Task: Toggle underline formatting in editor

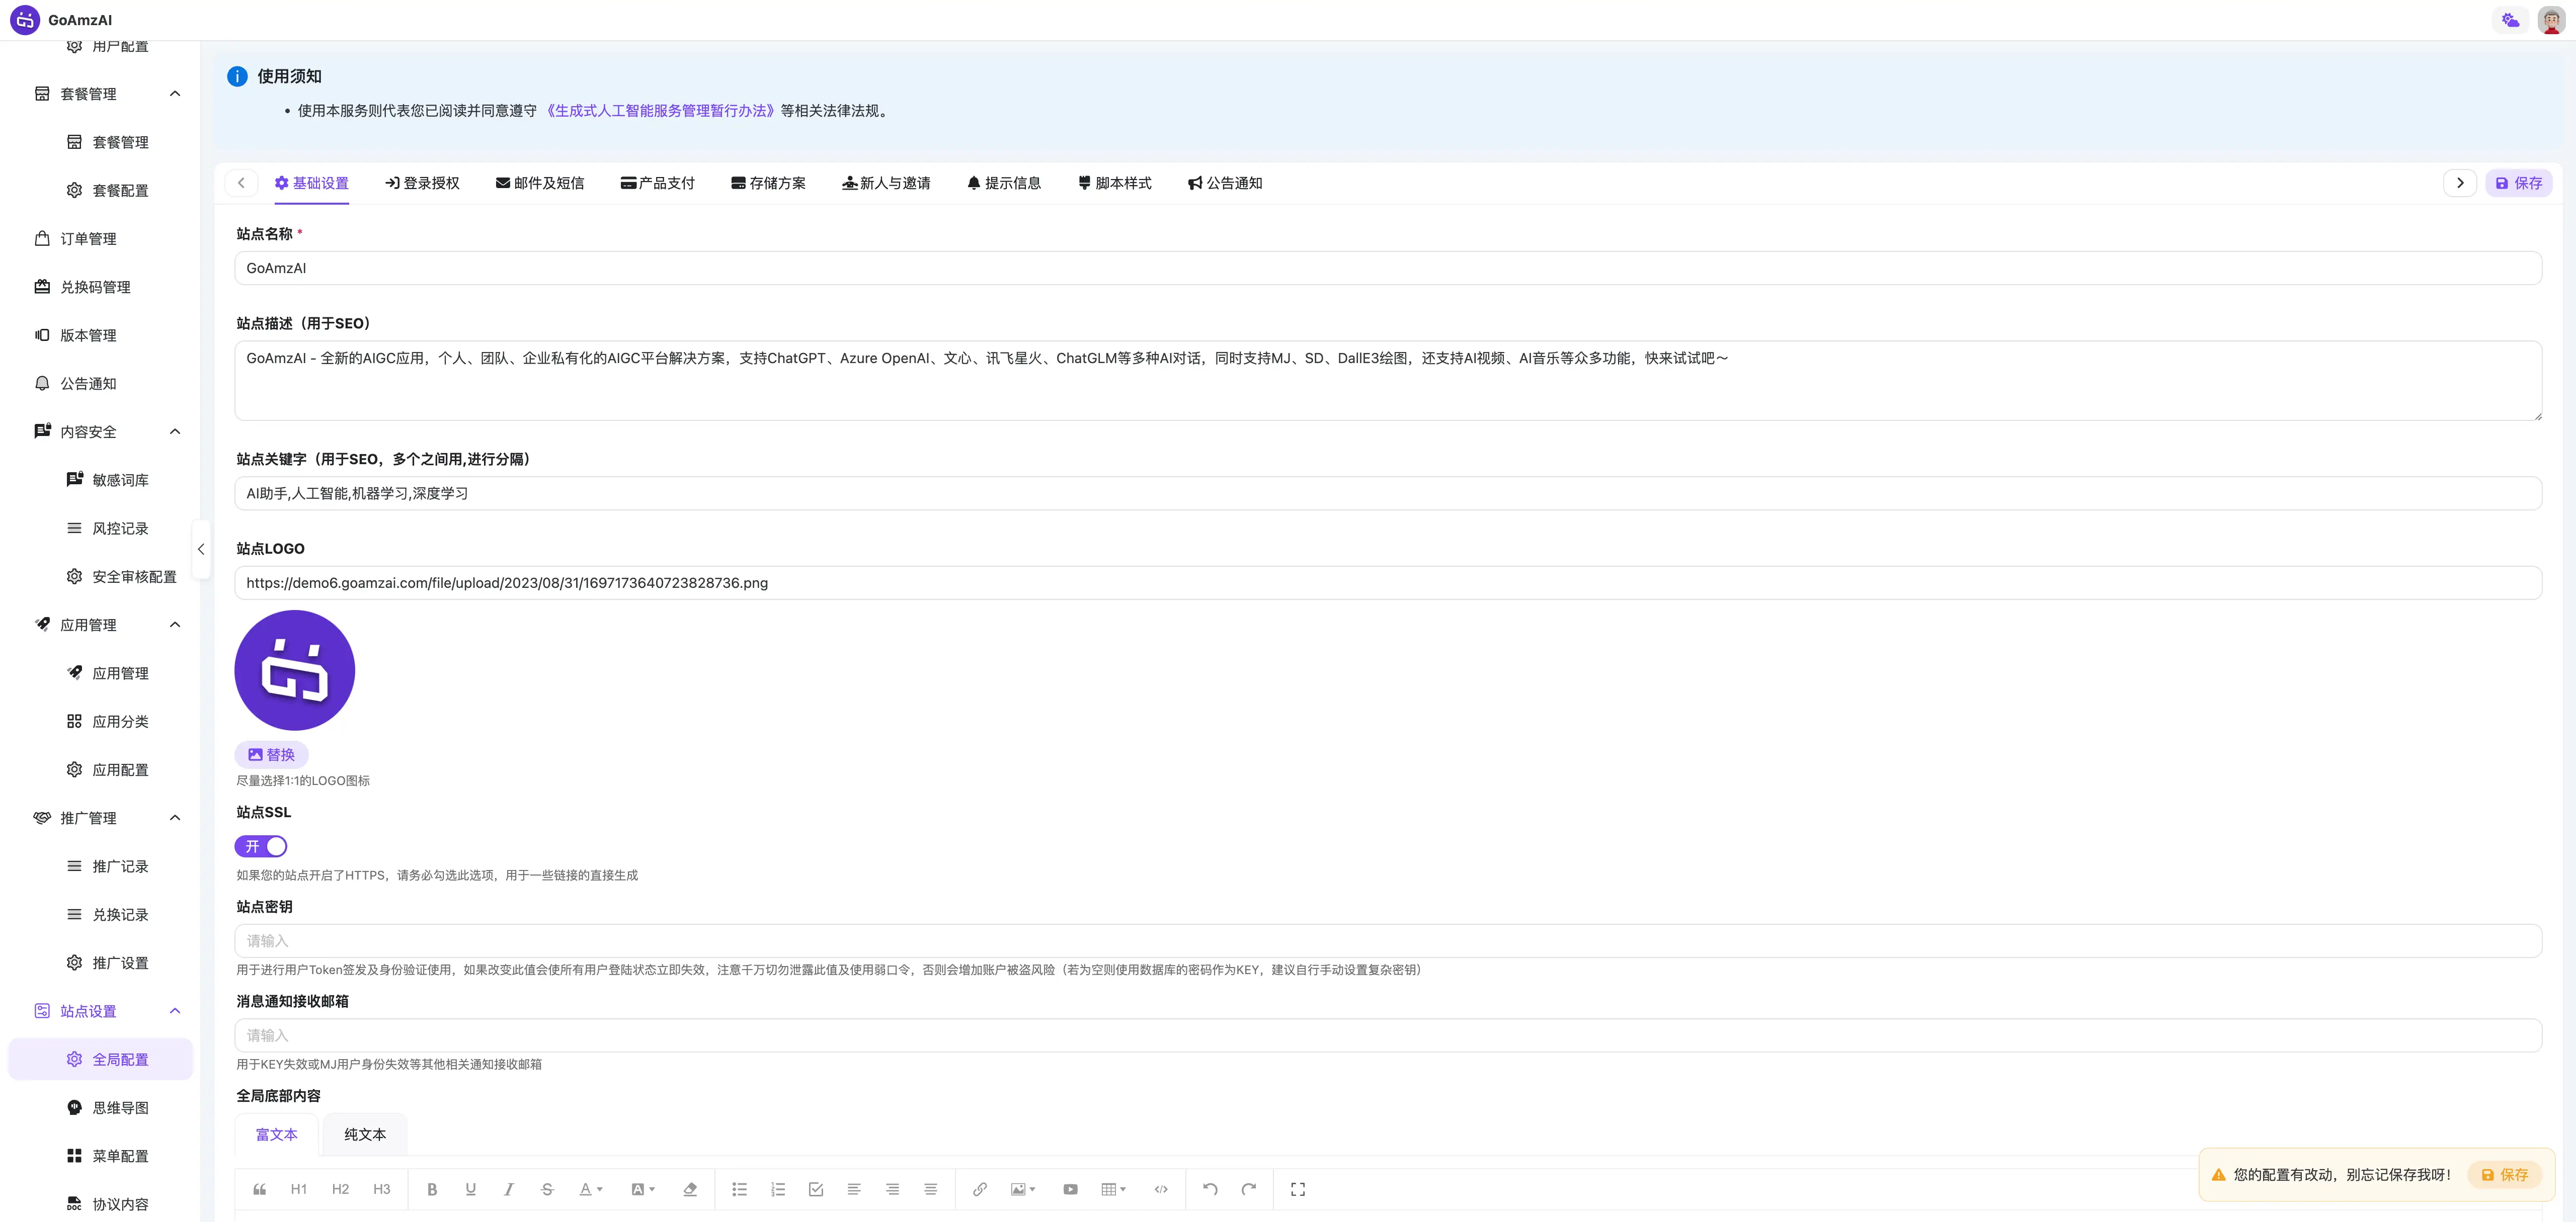Action: coord(470,1189)
